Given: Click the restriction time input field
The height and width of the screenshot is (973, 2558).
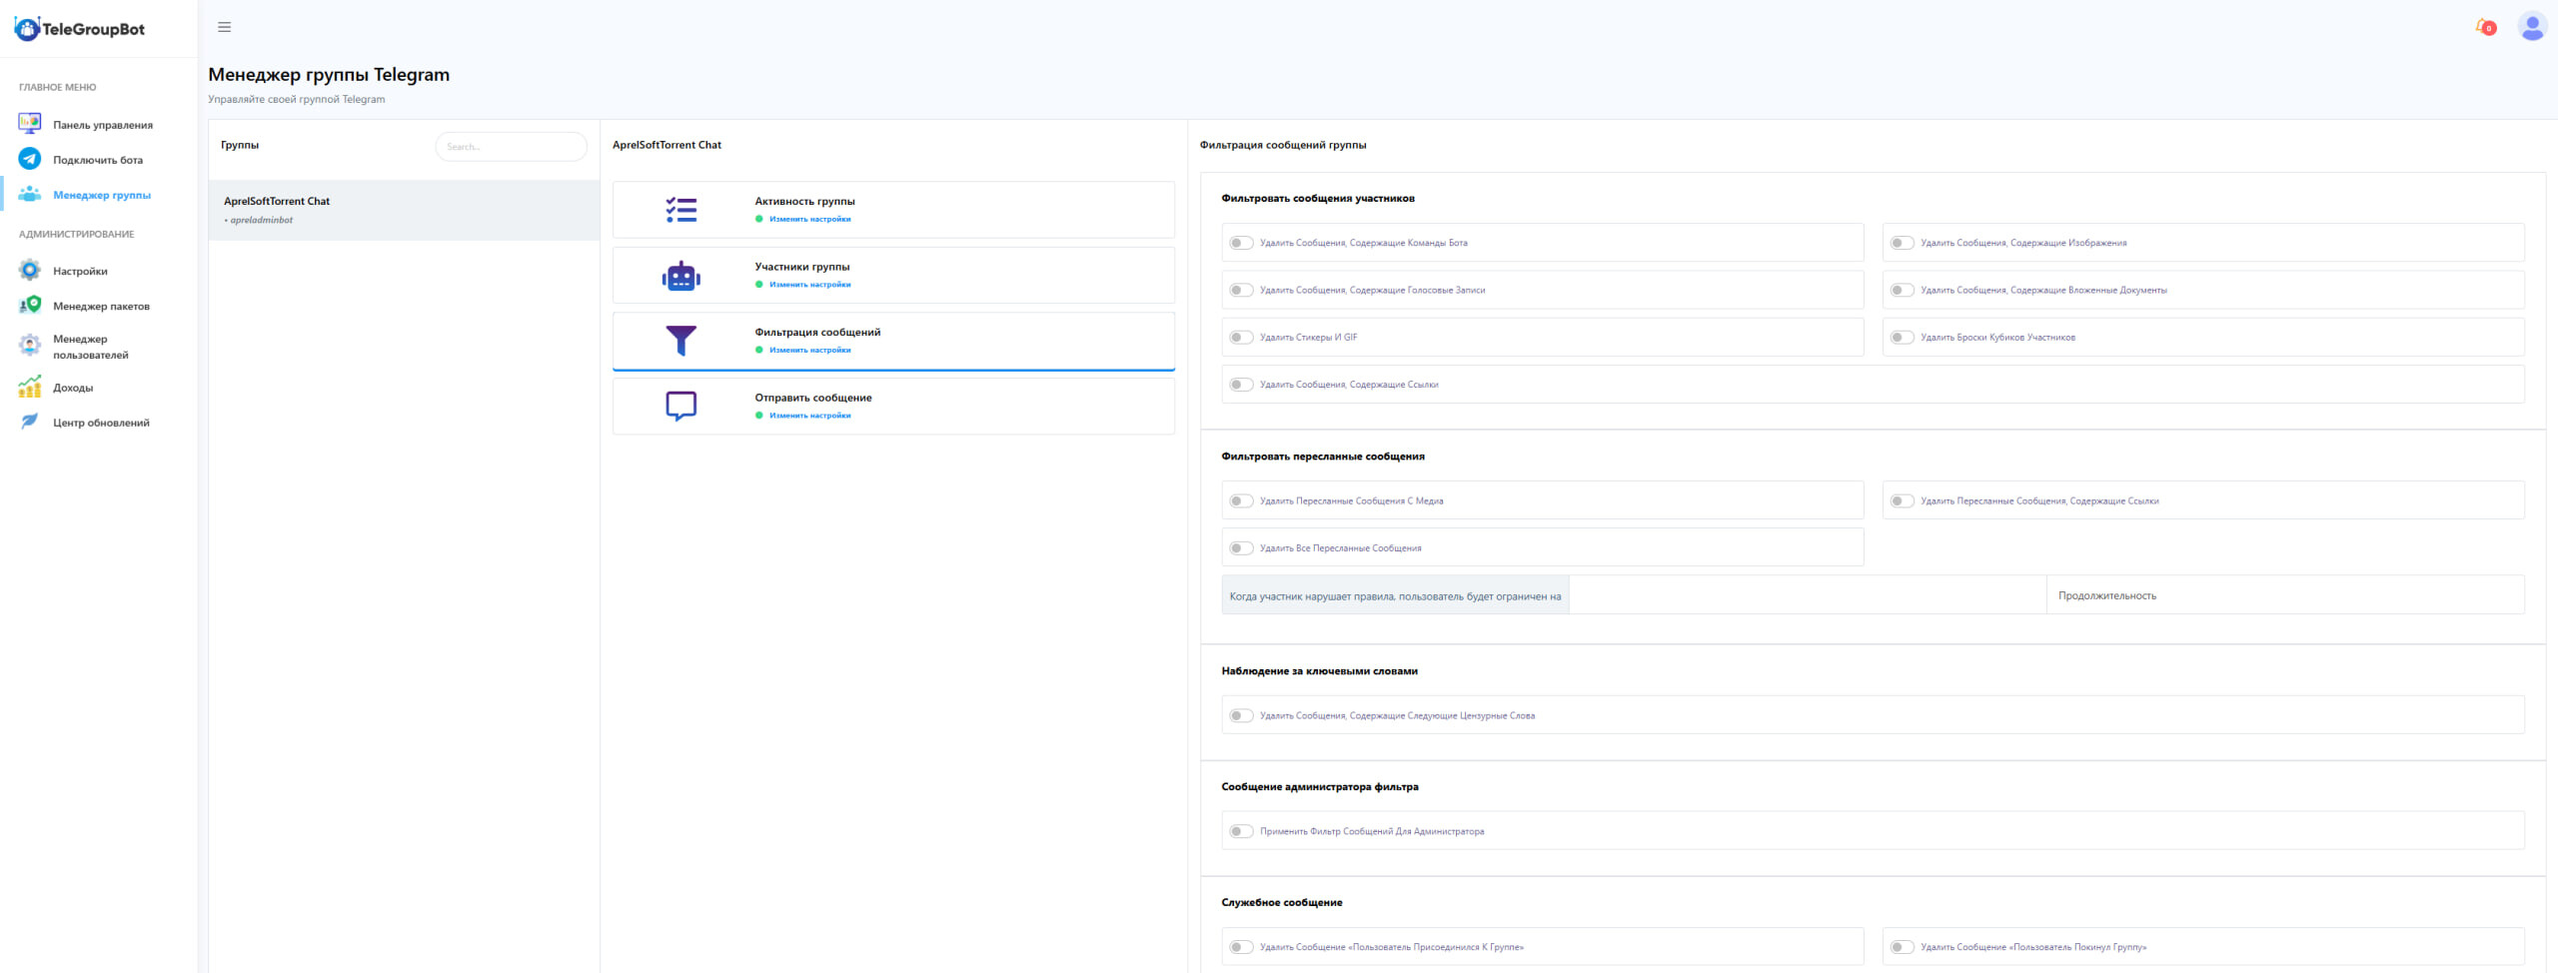Looking at the screenshot, I should (x=1808, y=595).
